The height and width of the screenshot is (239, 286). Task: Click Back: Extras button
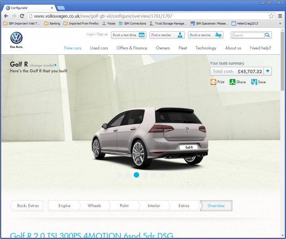coord(27,206)
